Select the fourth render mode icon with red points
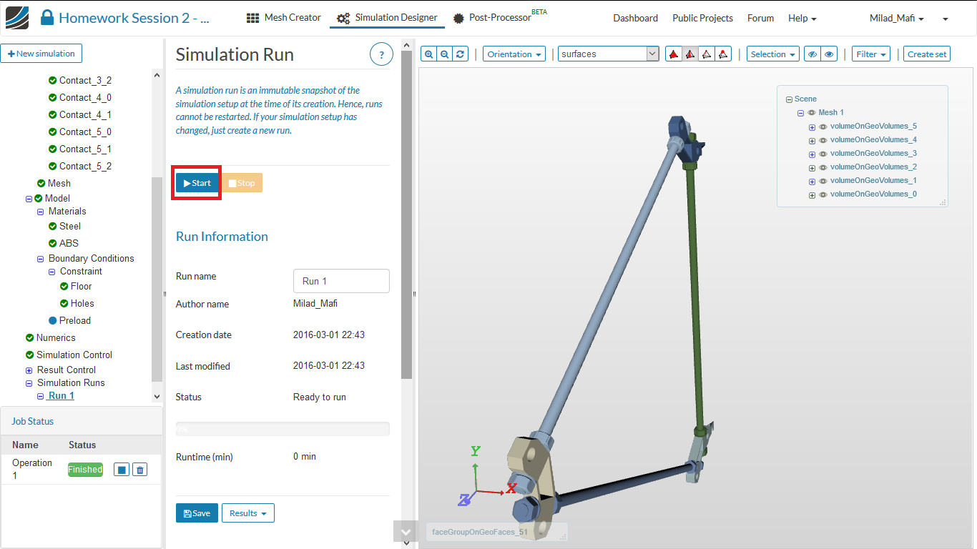The width and height of the screenshot is (977, 549). (x=722, y=54)
